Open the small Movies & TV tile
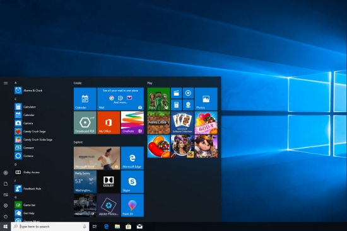Image resolution: width=347 pixels, height=231 pixels. click(x=177, y=93)
